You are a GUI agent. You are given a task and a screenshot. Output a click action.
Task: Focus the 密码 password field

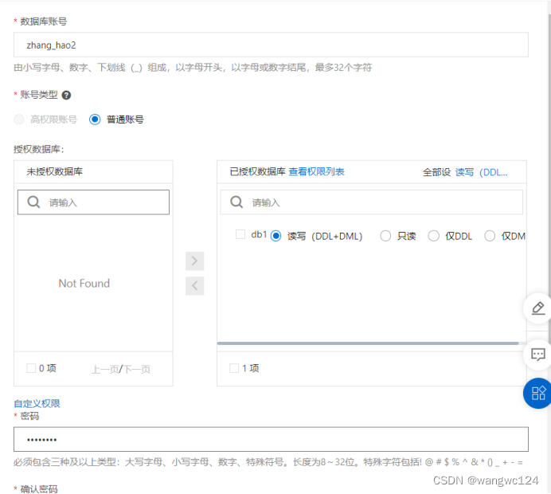pyautogui.click(x=271, y=439)
